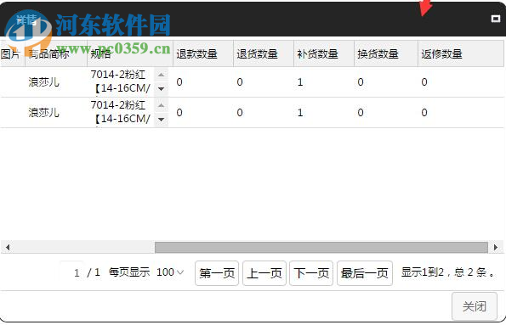This screenshot has width=506, height=325.
Task: Click the horizontal scrollbar right arrow
Action: pyautogui.click(x=496, y=248)
